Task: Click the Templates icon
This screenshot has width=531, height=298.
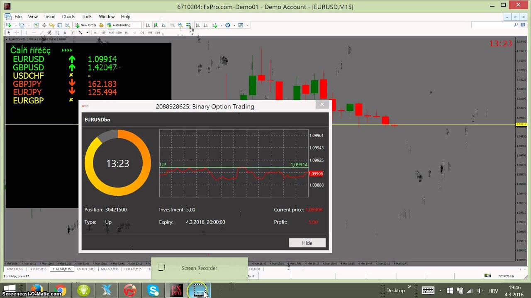Action: 241,25
